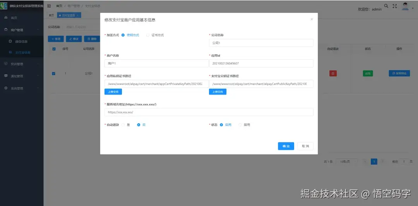Switch to the 首页 page tab
Screen dimensions: 418x206
click(x=51, y=15)
